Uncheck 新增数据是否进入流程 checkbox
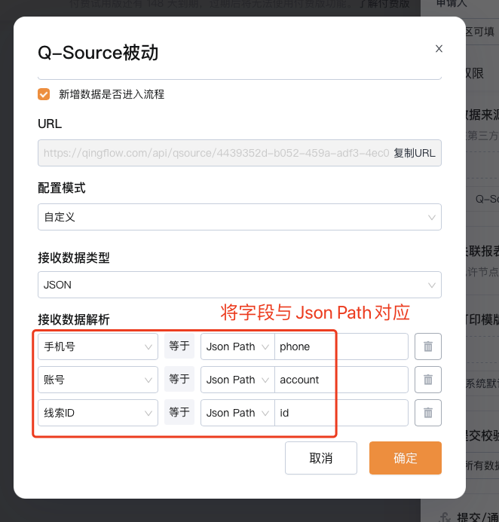 pos(44,94)
